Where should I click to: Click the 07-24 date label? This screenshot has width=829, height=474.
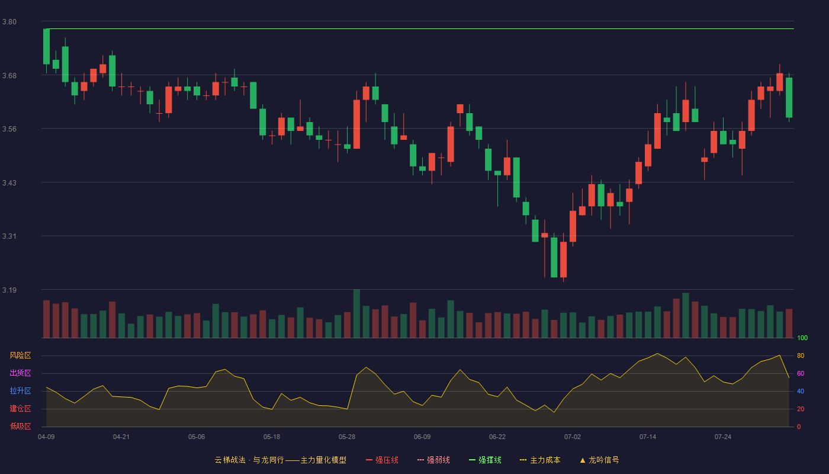pyautogui.click(x=723, y=437)
